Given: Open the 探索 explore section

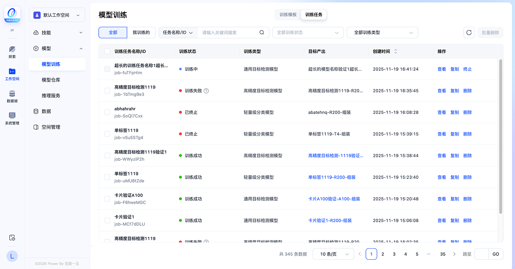Looking at the screenshot, I should [x=12, y=52].
